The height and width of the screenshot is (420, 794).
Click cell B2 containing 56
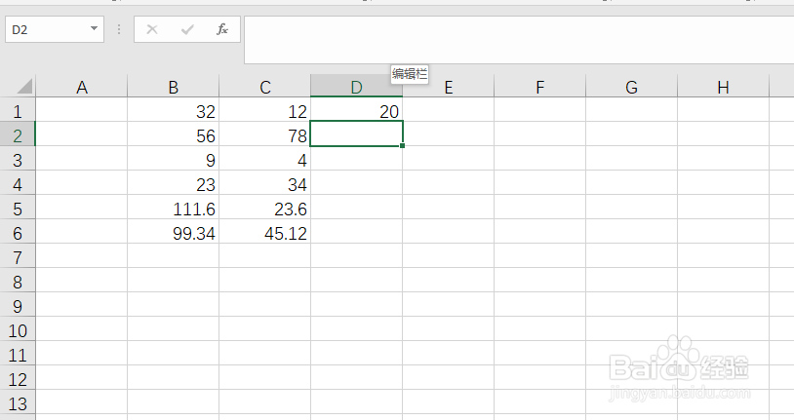coord(174,134)
